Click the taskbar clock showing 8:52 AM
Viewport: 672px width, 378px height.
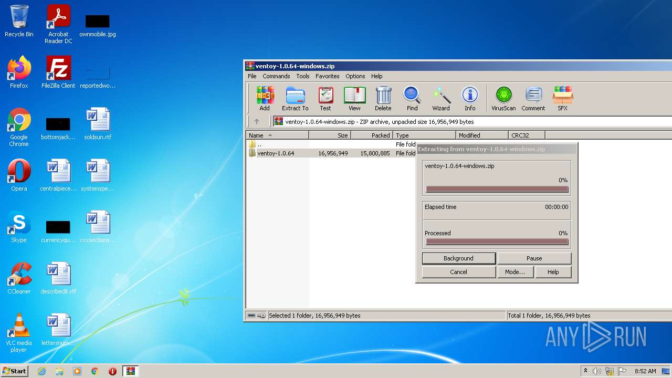pos(645,371)
